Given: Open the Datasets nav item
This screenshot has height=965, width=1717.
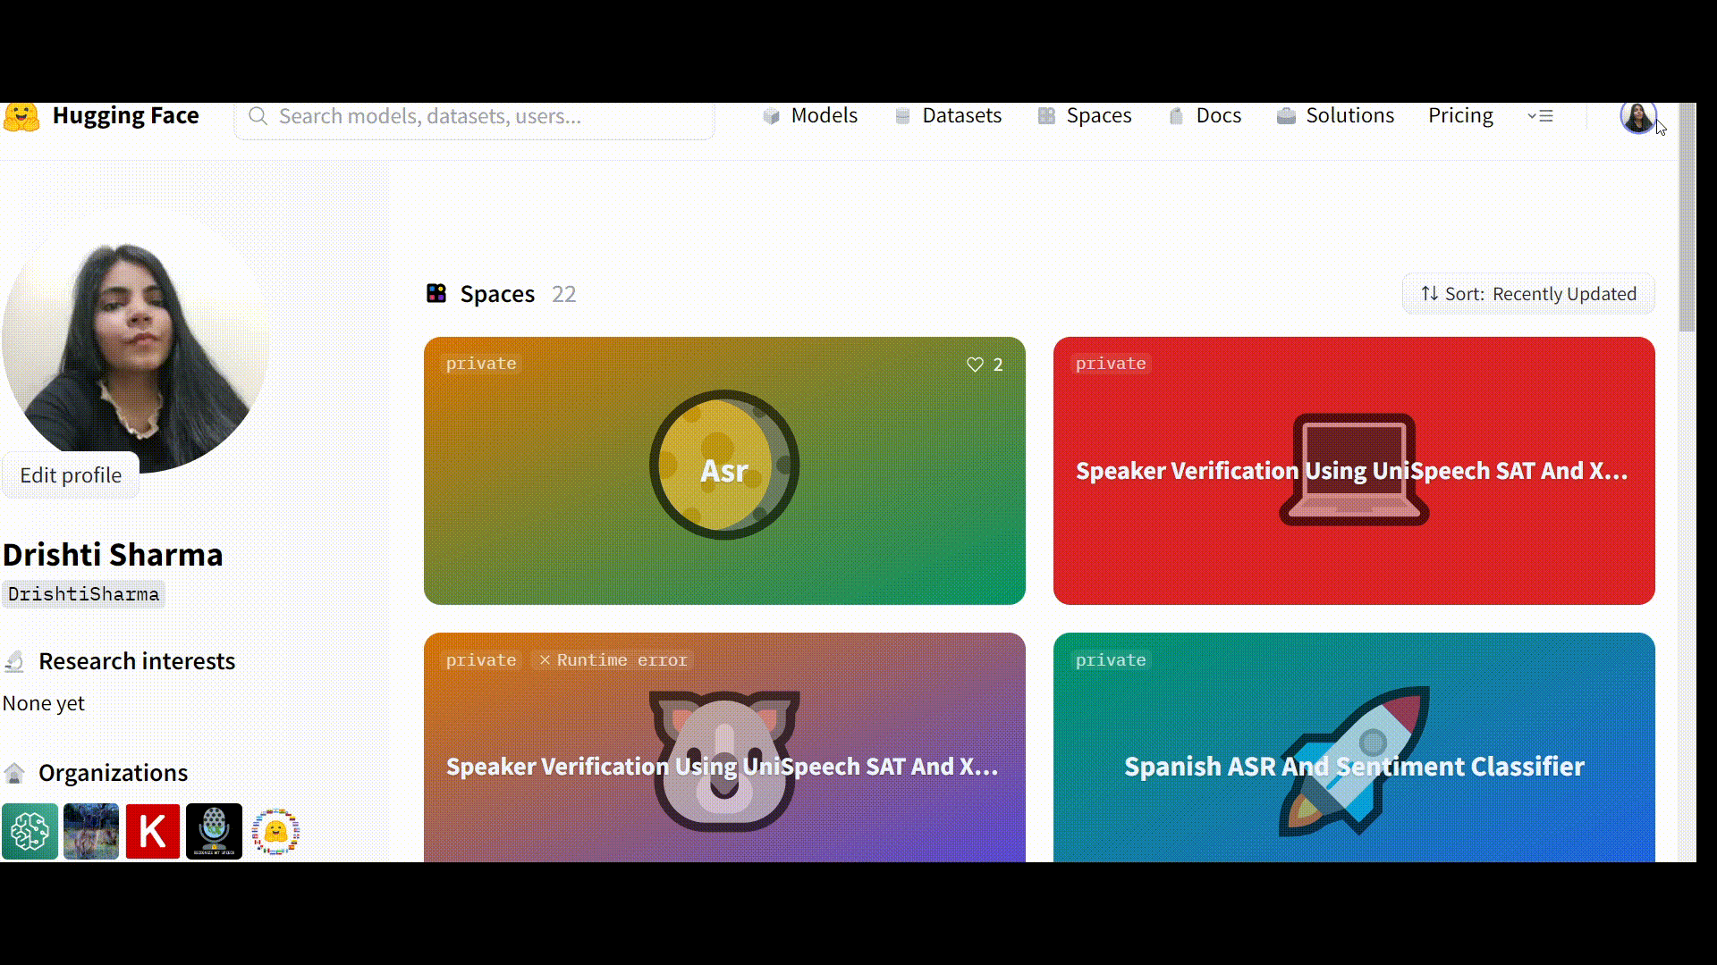Looking at the screenshot, I should tap(948, 116).
